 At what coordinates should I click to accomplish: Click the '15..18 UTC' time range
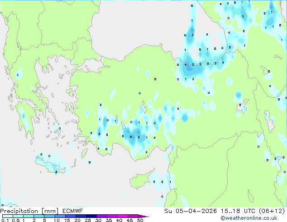point(238,211)
